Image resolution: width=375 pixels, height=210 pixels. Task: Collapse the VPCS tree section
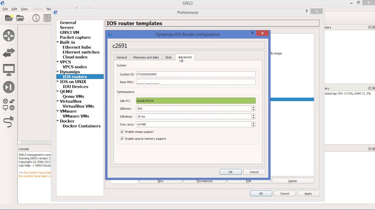pyautogui.click(x=58, y=62)
